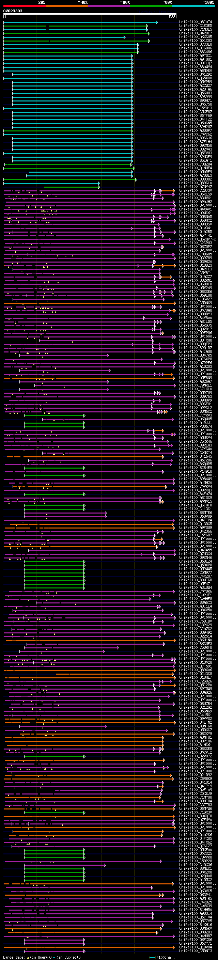Viewport: 218px width, 960px height.
Task: Select hit UniRef100_A5ARF9
Action: (195, 172)
